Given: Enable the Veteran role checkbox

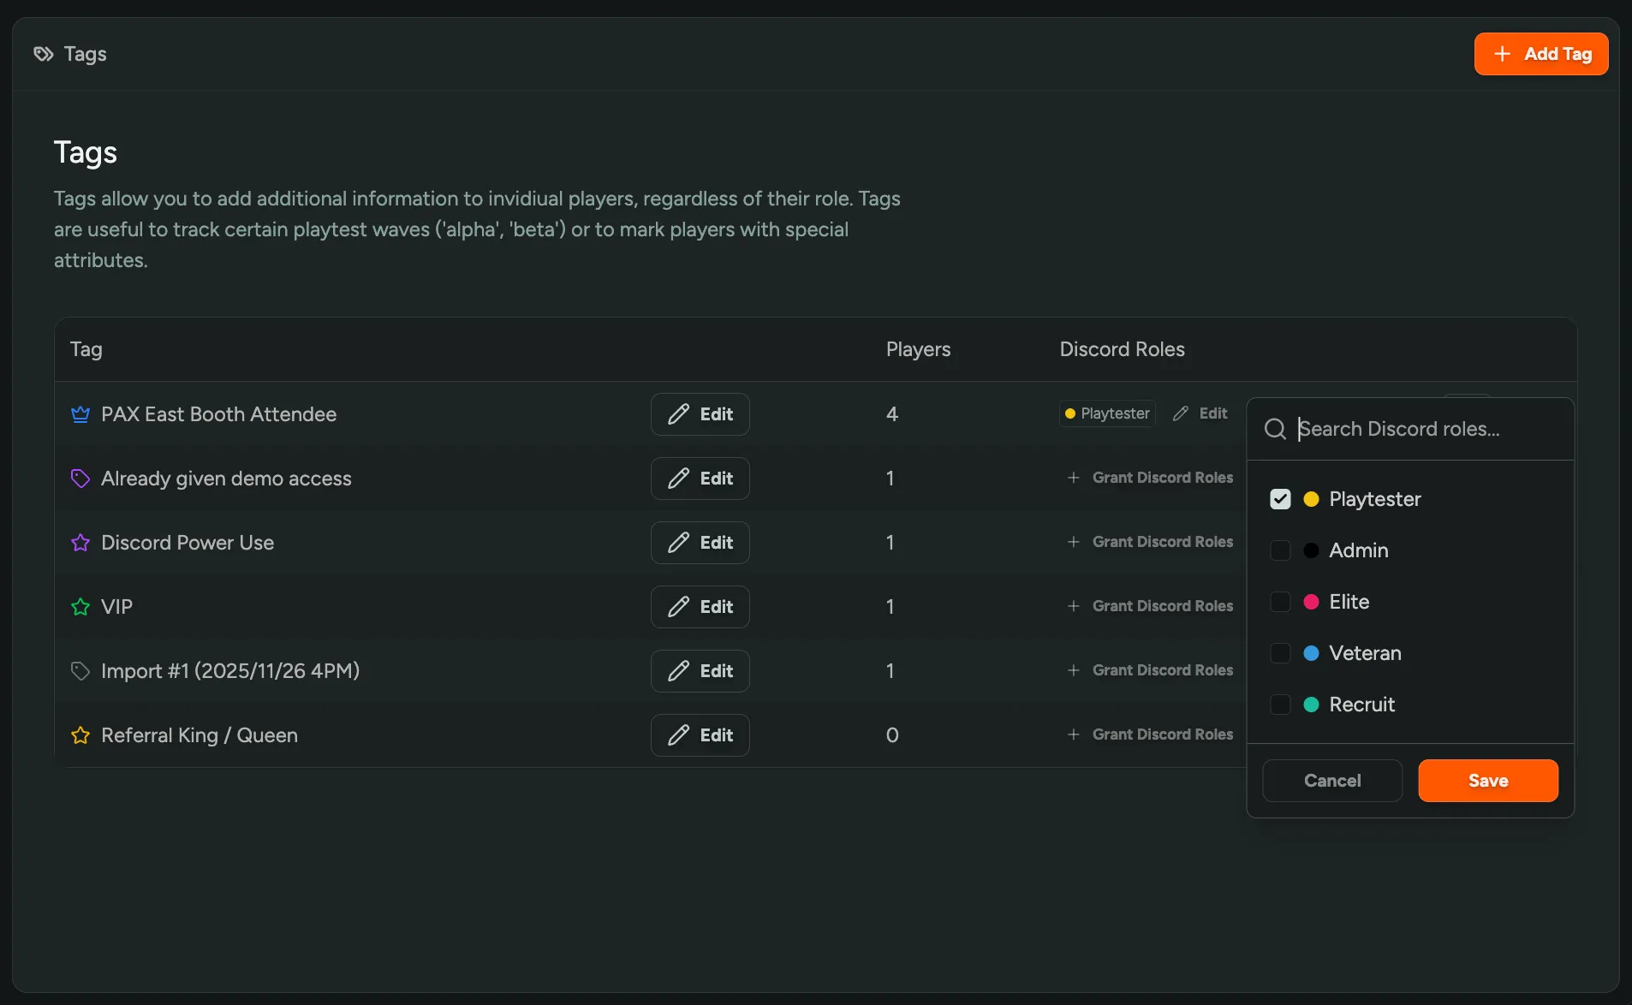Looking at the screenshot, I should tap(1280, 653).
